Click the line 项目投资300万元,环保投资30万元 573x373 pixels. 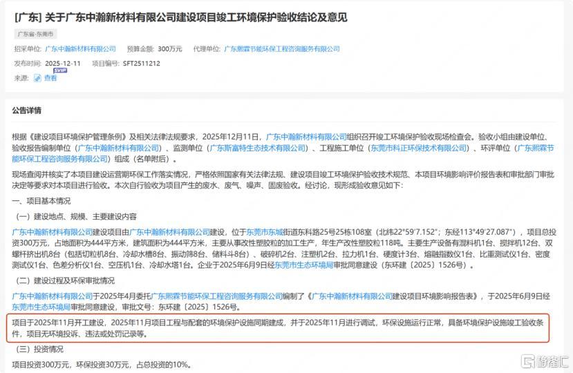[101, 365]
